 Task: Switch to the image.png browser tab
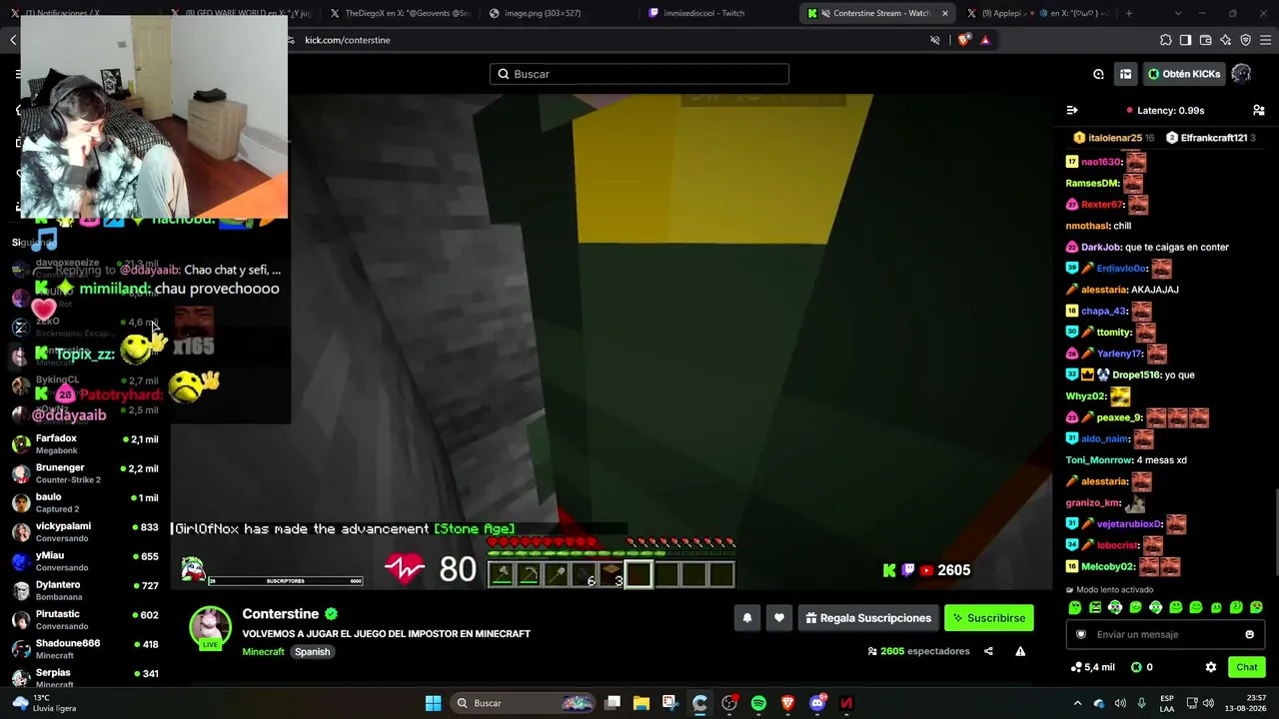[550, 13]
